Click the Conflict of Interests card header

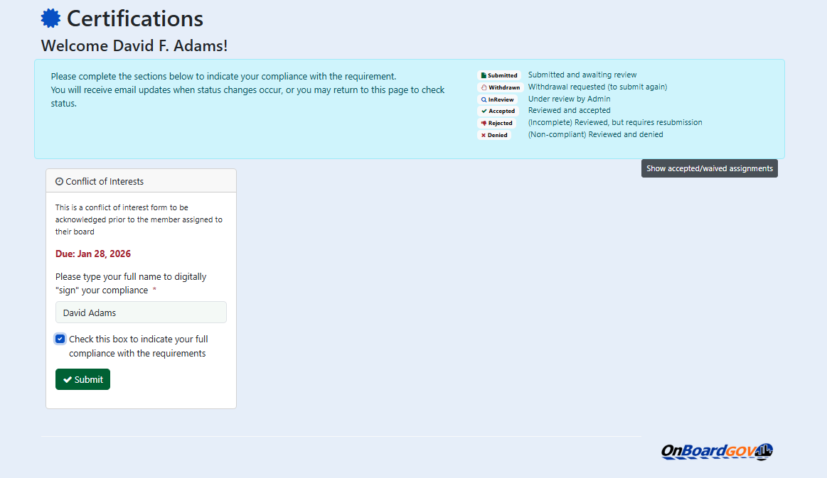point(141,181)
